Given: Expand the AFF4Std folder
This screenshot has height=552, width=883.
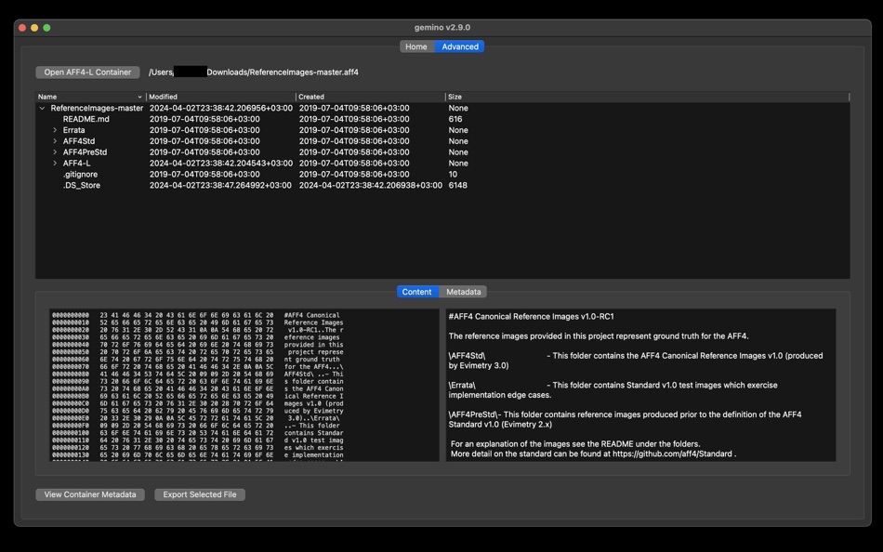Looking at the screenshot, I should pos(55,141).
